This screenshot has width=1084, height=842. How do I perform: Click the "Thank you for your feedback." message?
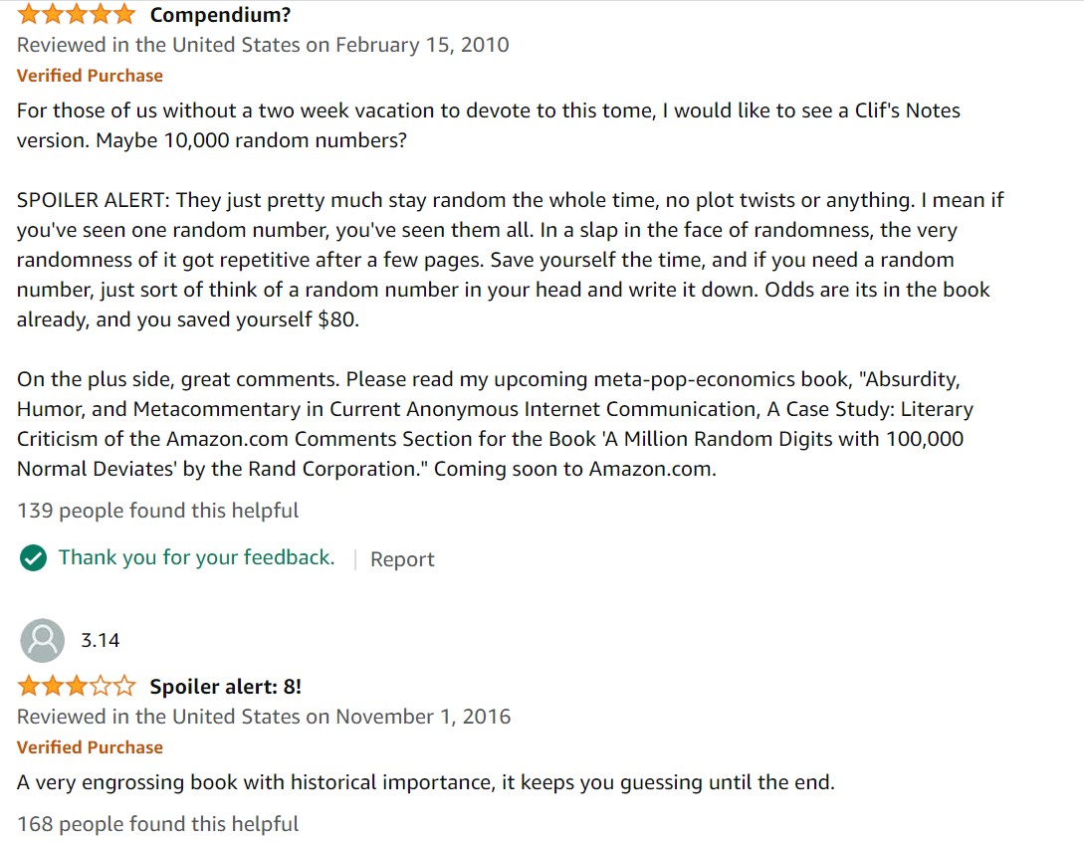(196, 557)
